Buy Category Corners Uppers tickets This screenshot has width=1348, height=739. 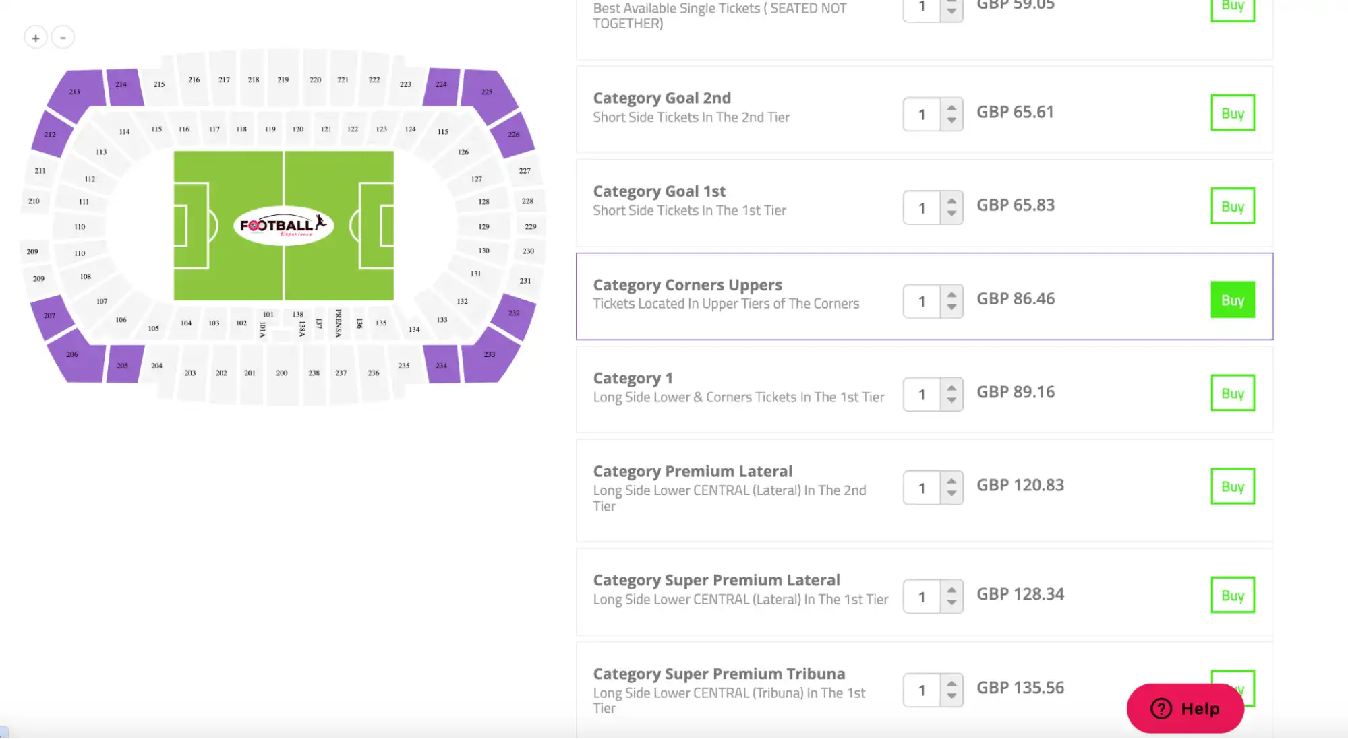pyautogui.click(x=1232, y=300)
